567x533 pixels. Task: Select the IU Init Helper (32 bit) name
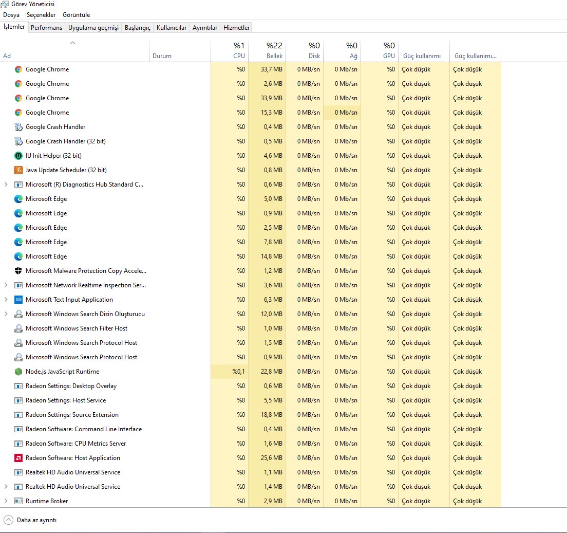point(53,156)
